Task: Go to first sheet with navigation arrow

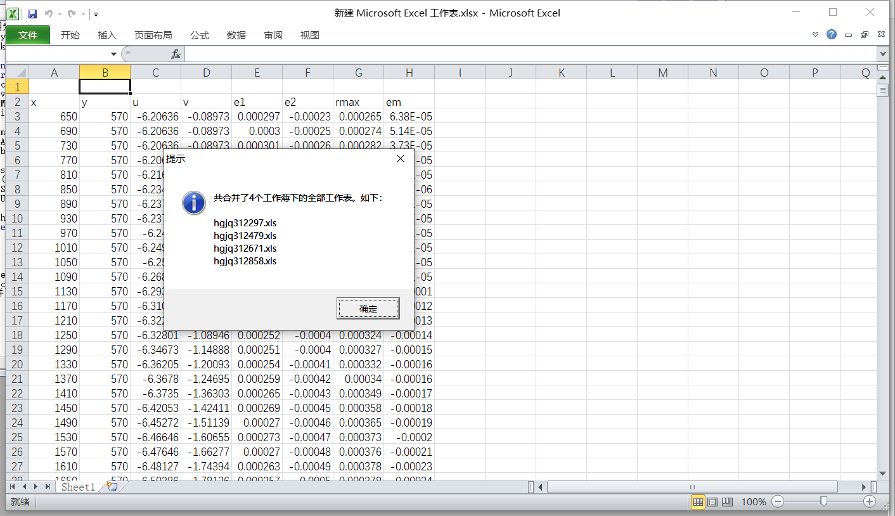Action: [x=13, y=487]
